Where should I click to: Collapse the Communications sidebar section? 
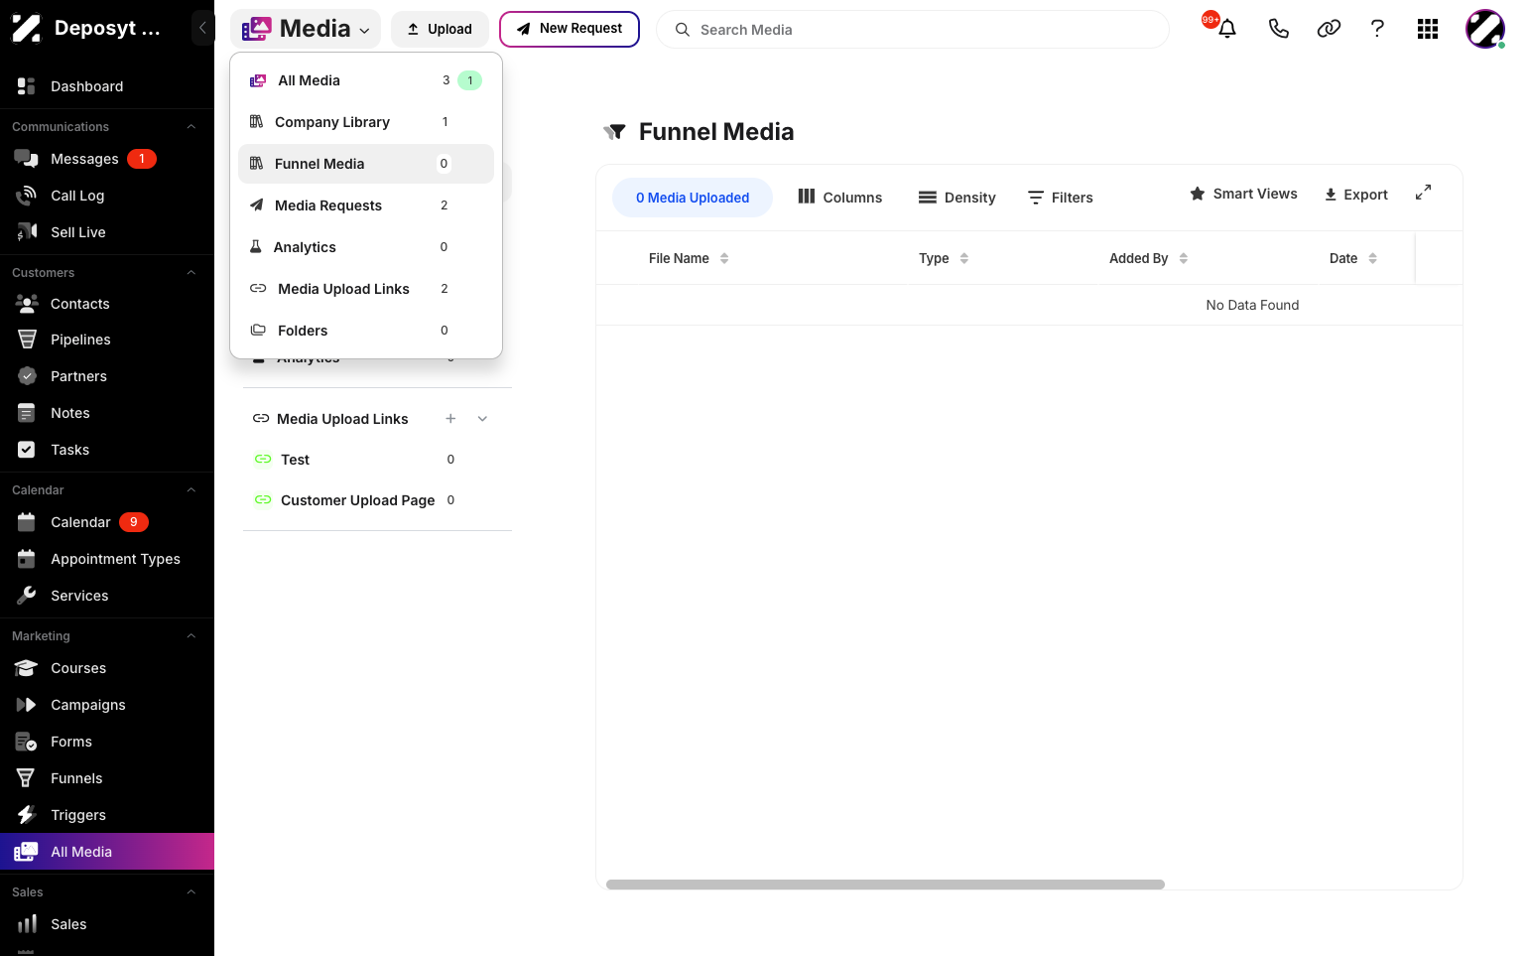click(191, 127)
